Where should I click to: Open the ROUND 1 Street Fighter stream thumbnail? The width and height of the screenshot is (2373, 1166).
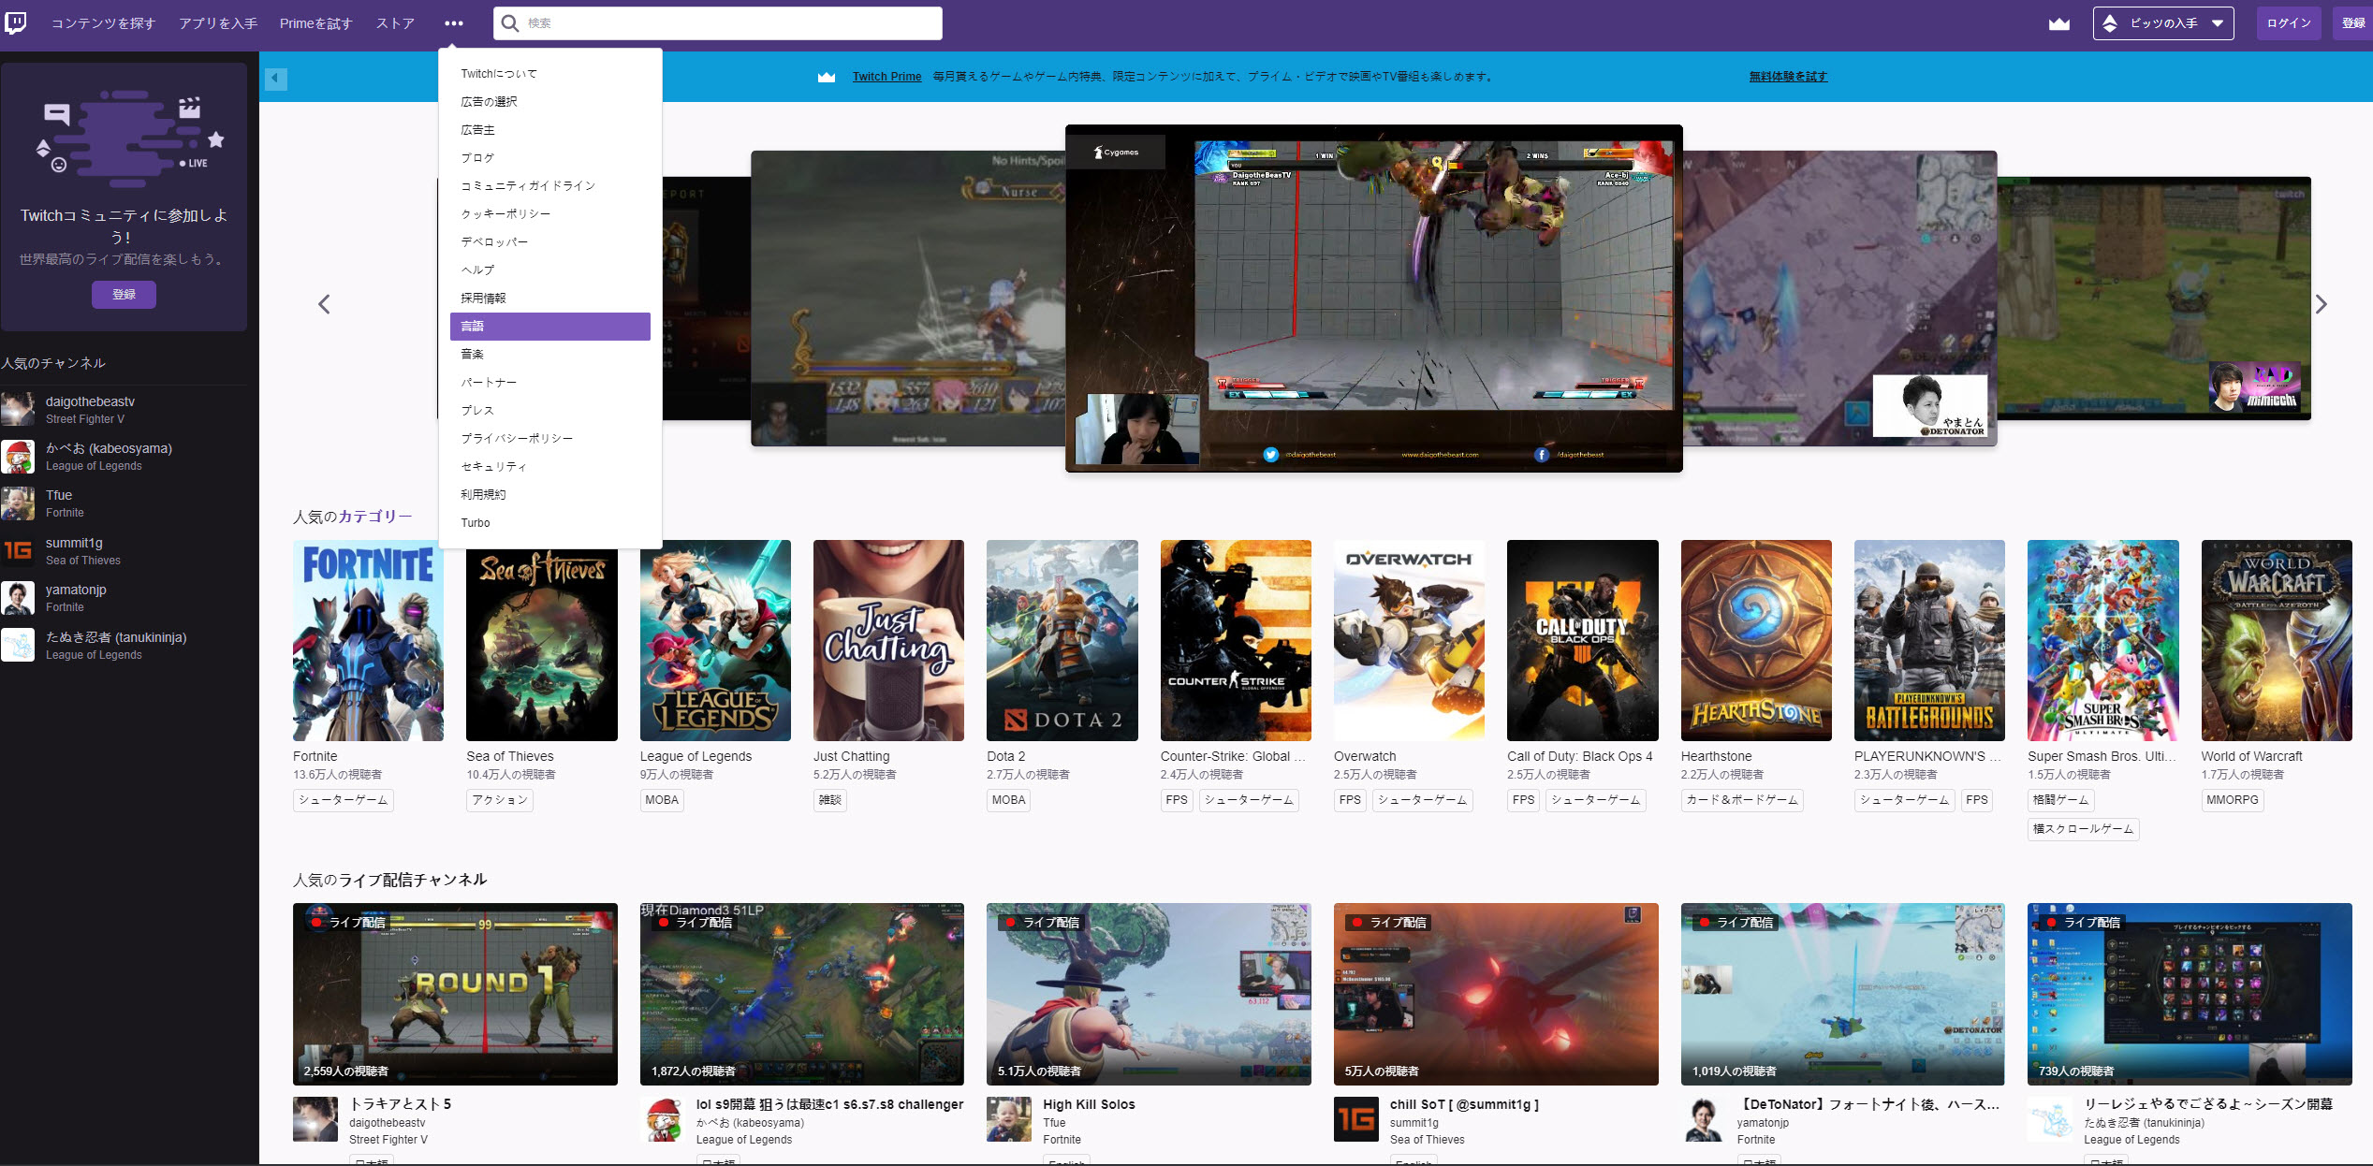click(455, 994)
